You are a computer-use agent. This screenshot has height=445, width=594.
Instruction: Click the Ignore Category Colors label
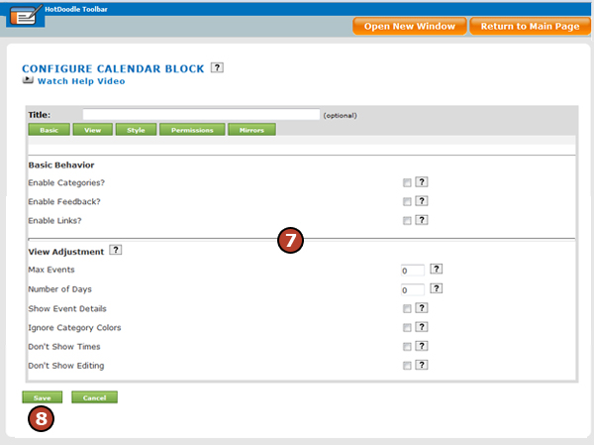pyautogui.click(x=74, y=328)
